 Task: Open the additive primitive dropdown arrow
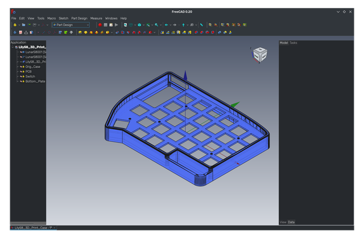point(111,32)
